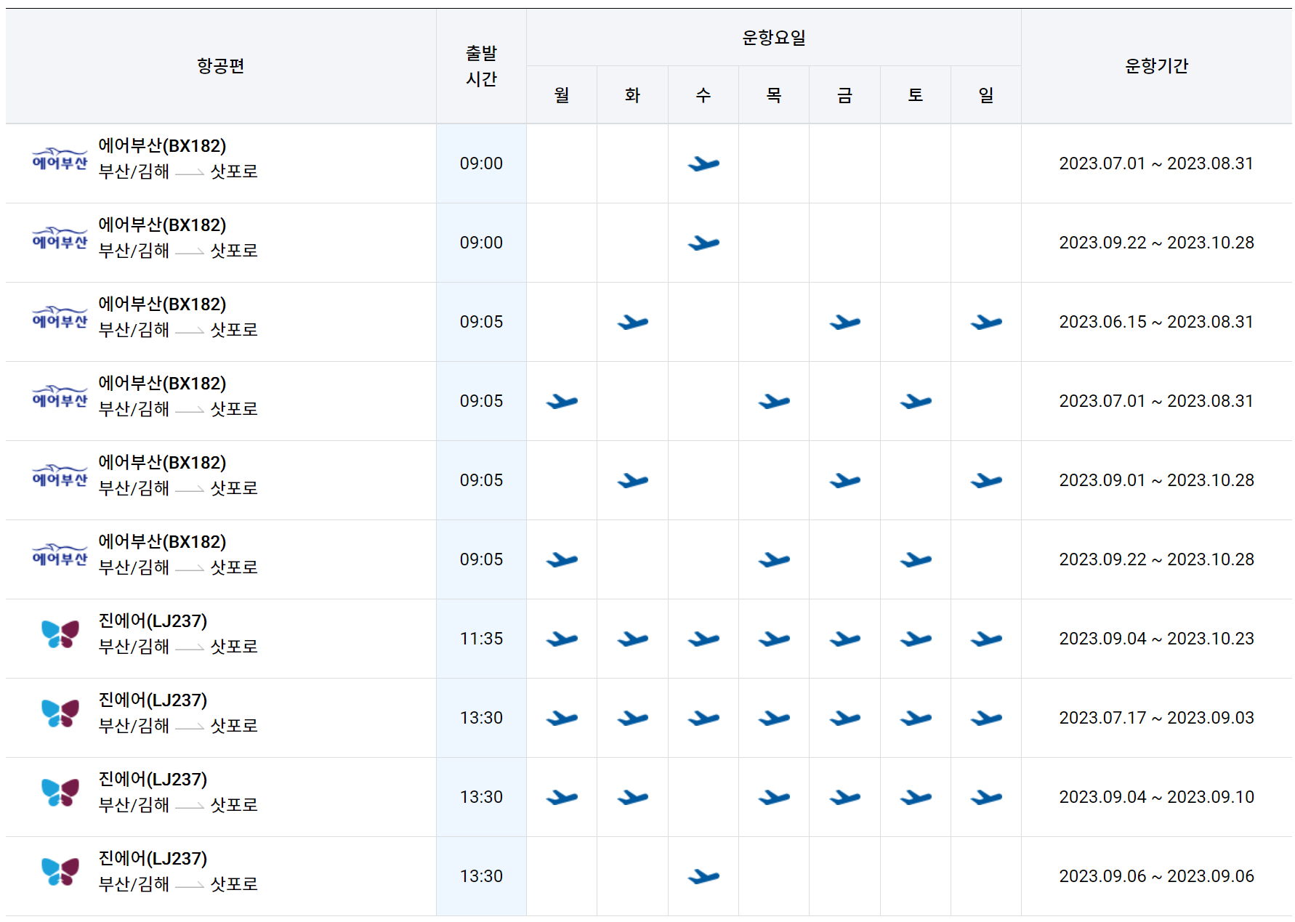Click the Sunday airplane icon on the 09:05 BX182 row
The width and height of the screenshot is (1295, 922).
[x=985, y=322]
